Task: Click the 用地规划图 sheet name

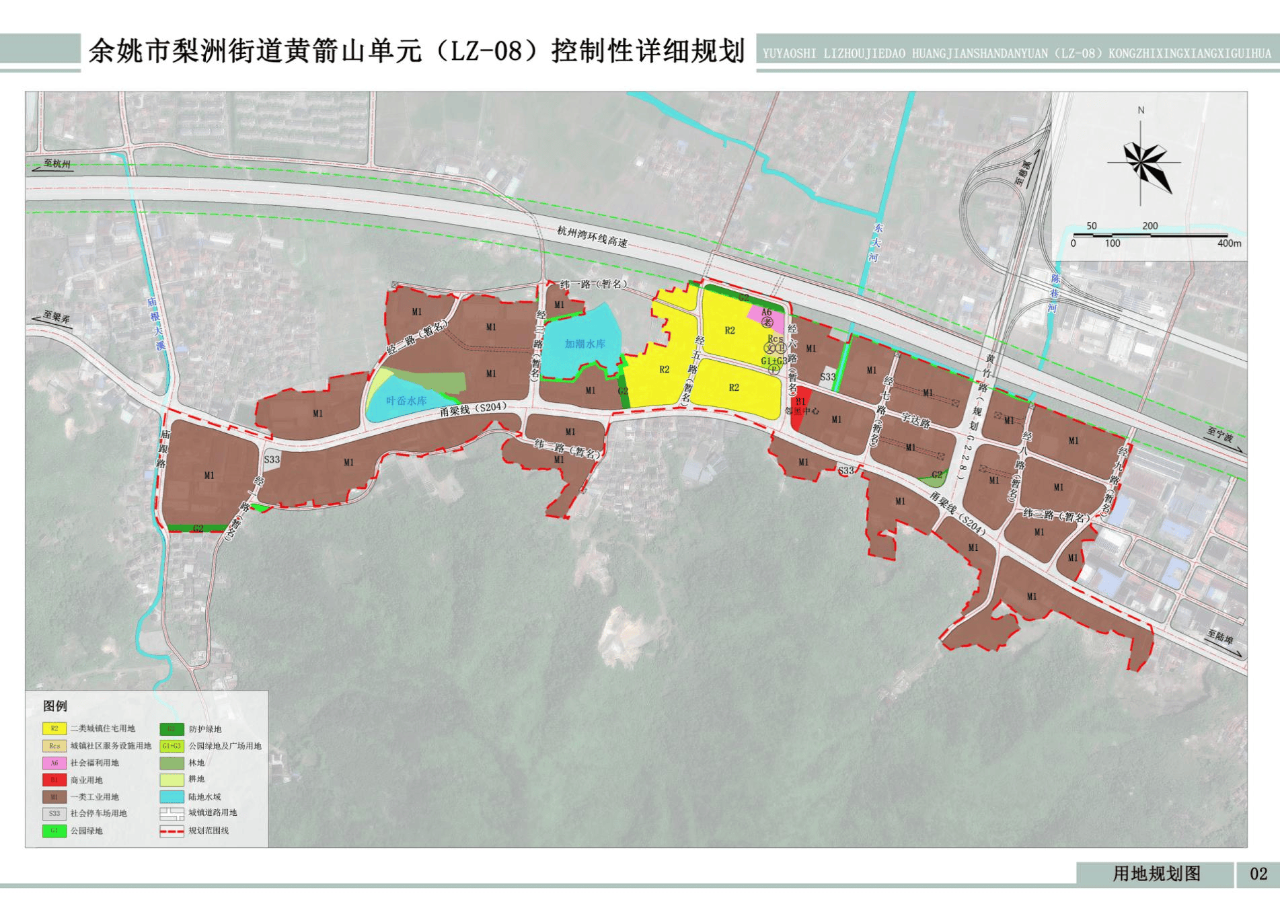Action: click(x=1156, y=874)
